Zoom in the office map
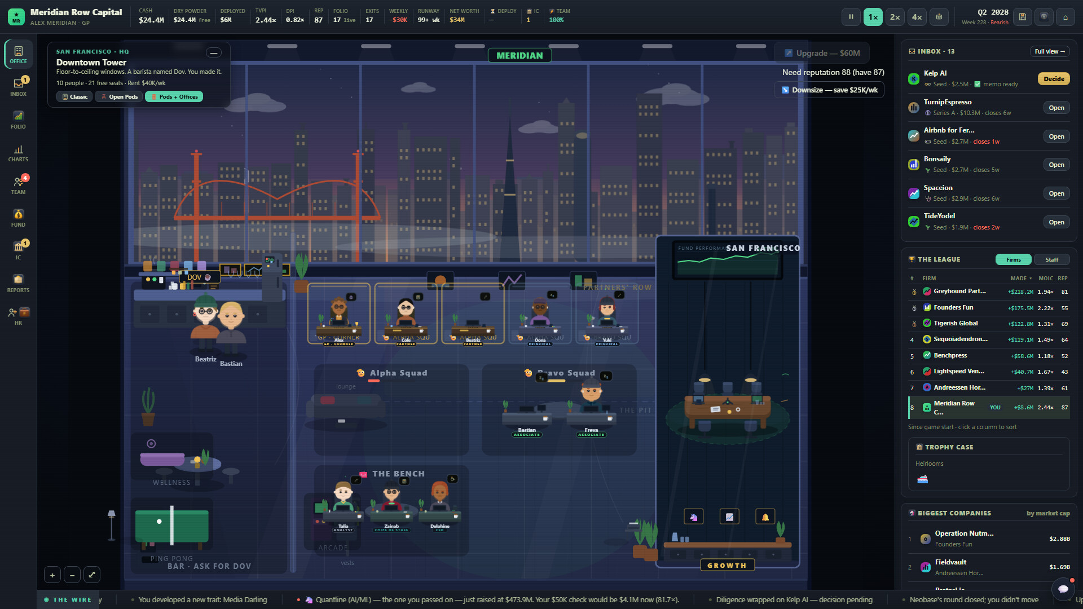Viewport: 1083px width, 609px height. click(52, 575)
